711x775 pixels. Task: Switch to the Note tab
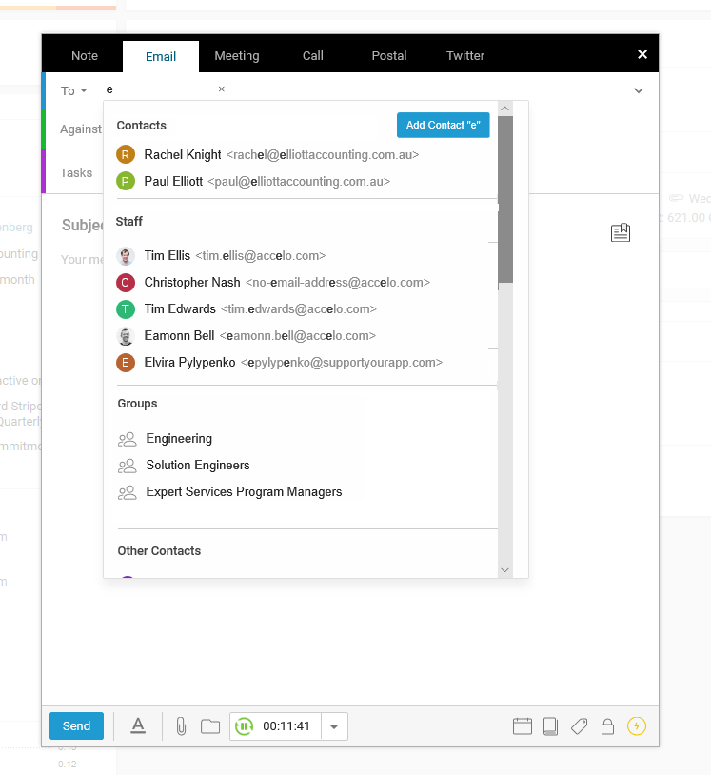85,56
